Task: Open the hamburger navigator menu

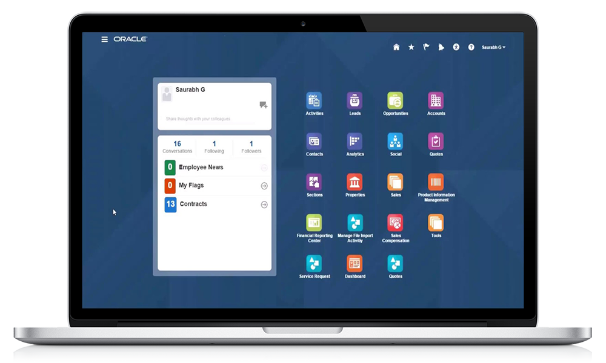Action: (x=104, y=39)
